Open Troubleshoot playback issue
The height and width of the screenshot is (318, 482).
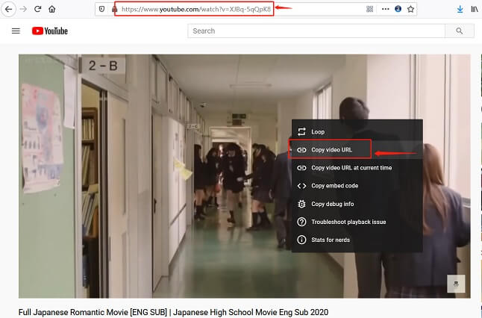(x=357, y=222)
